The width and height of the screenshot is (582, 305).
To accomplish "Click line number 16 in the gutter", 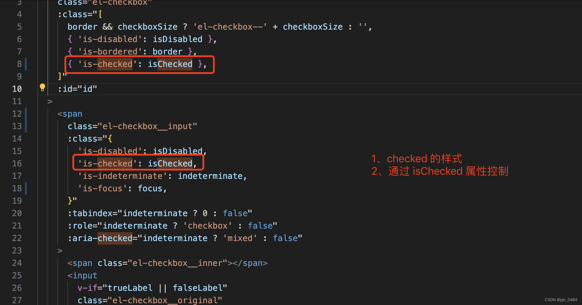I will tap(17, 163).
